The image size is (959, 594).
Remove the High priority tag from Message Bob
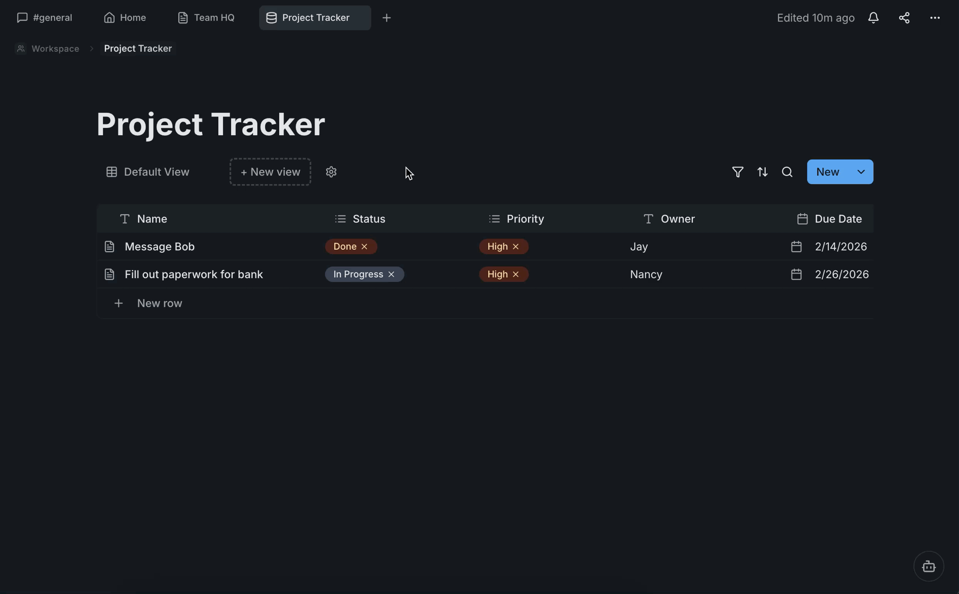point(515,246)
